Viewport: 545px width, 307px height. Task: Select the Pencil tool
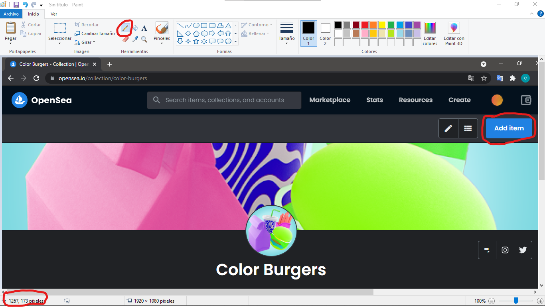[x=126, y=28]
